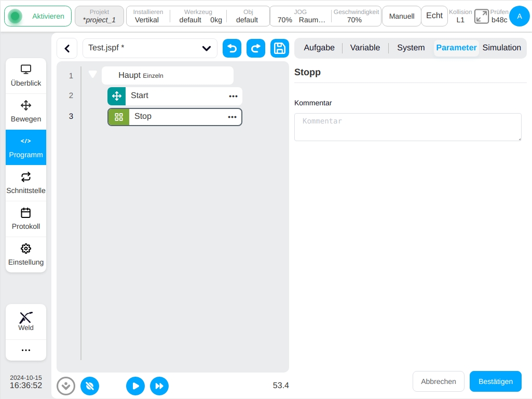This screenshot has width=532, height=399.
Task: Open the user avatar A menu
Action: [519, 16]
